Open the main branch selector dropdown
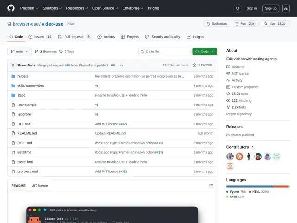 pyautogui.click(x=19, y=52)
